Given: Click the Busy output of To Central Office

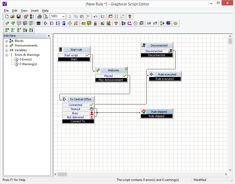Looking at the screenshot, I should click(x=75, y=113).
